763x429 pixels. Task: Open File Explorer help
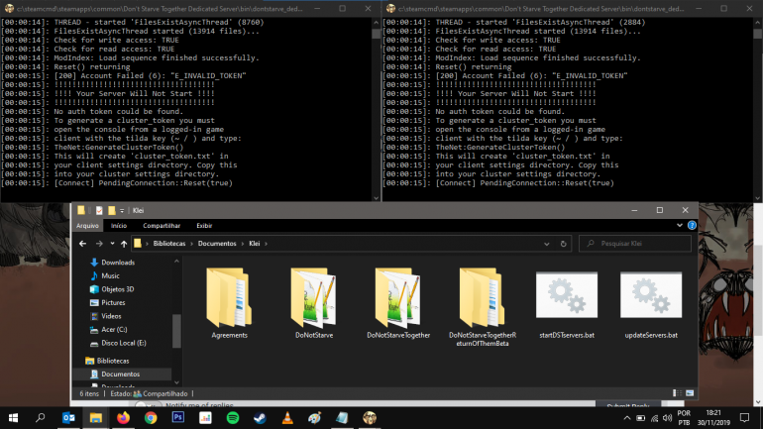click(692, 226)
